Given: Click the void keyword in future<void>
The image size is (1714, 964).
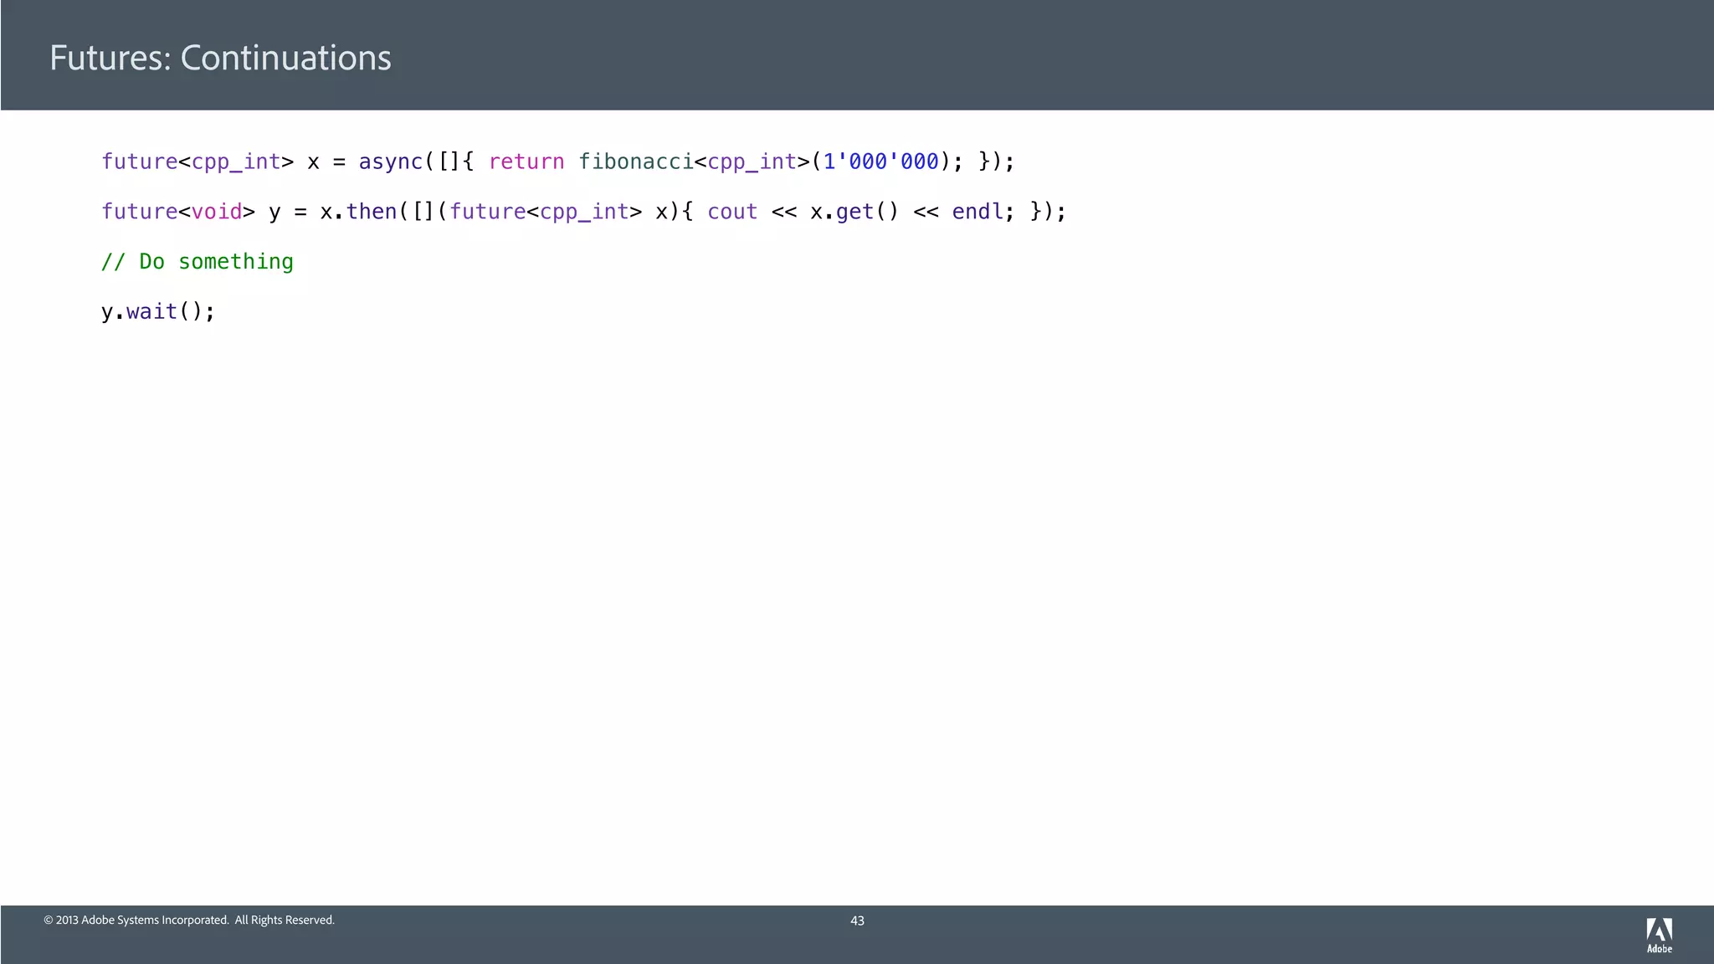Looking at the screenshot, I should [217, 212].
